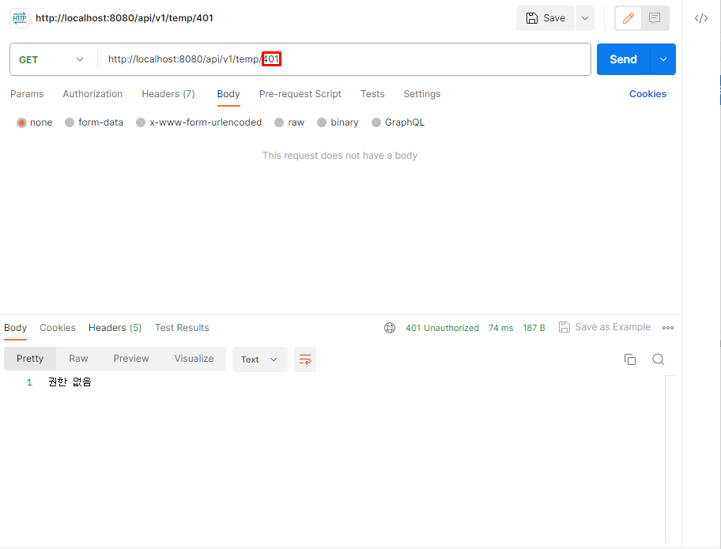Open the Params tab

point(27,94)
